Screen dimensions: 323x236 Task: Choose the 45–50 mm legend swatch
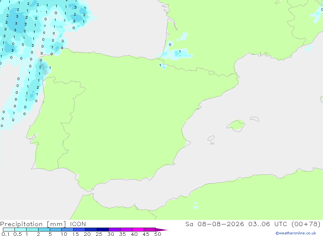150,230
